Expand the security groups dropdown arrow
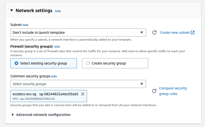Viewport: 205px width, 127px height. click(141, 84)
